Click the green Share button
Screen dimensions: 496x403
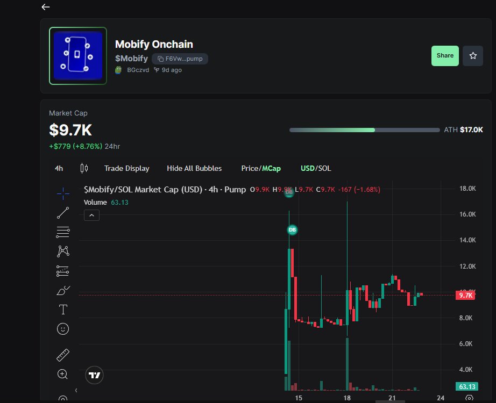[445, 56]
